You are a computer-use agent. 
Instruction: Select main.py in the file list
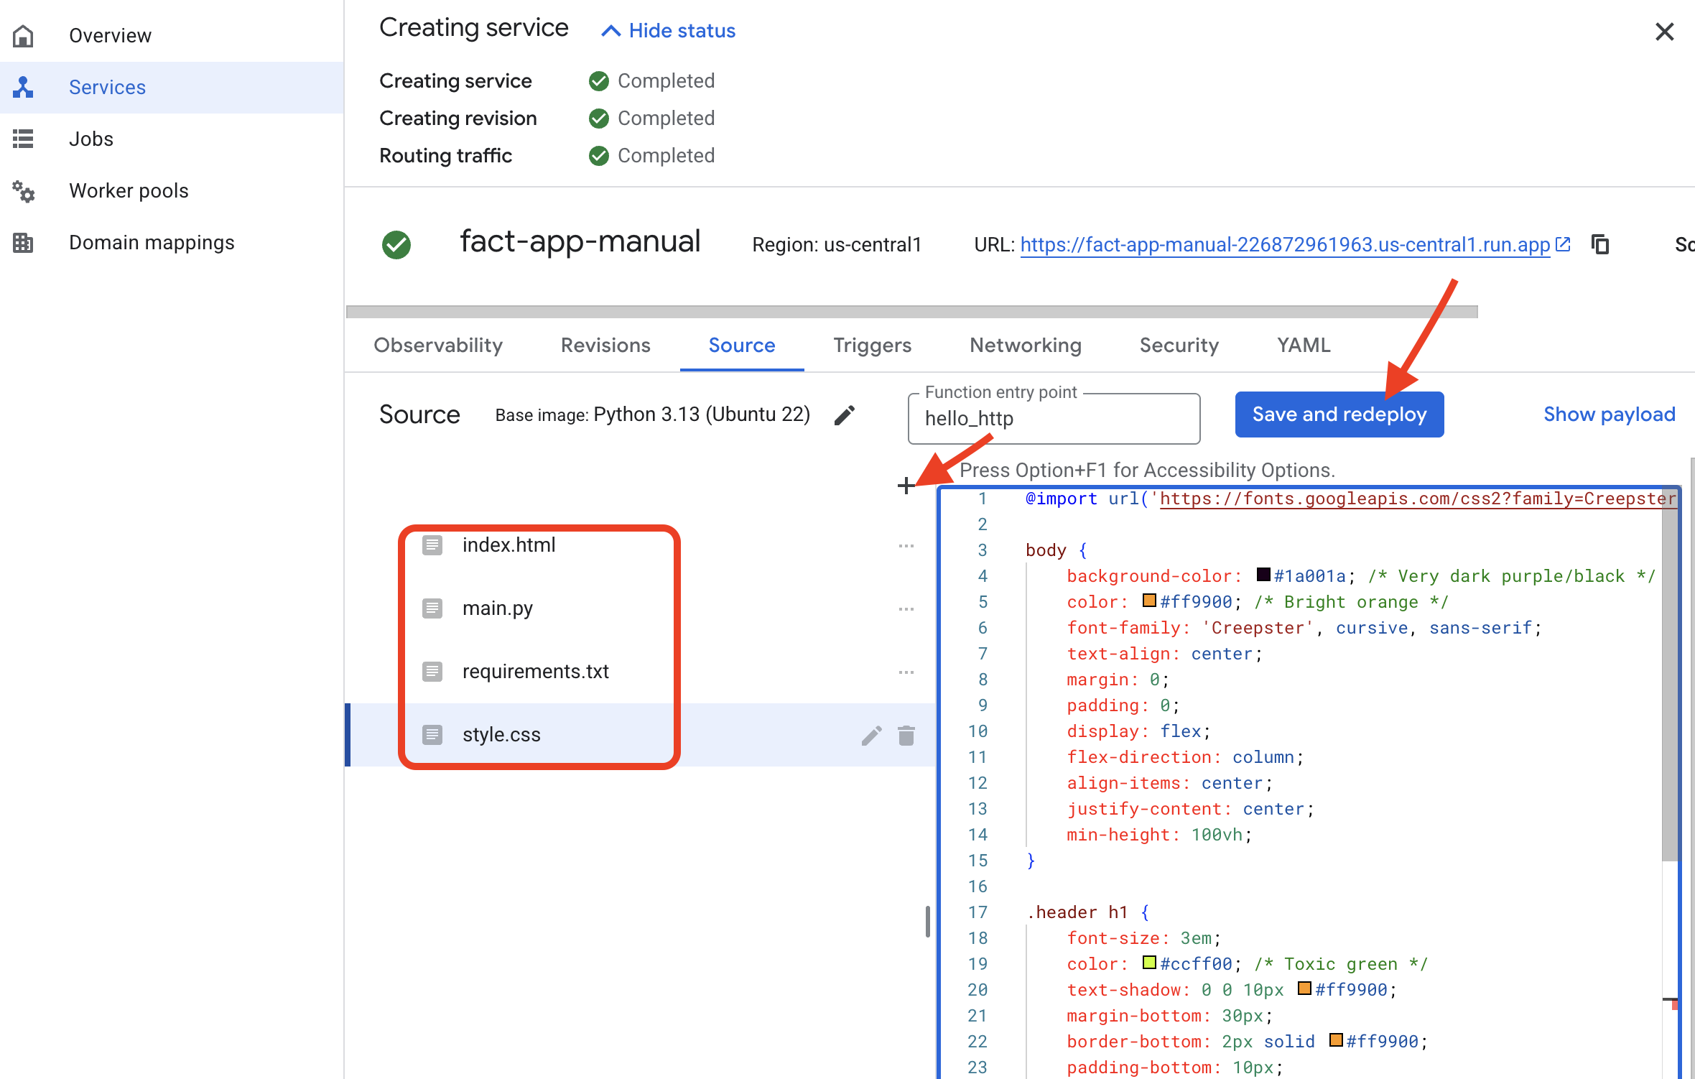pyautogui.click(x=497, y=608)
